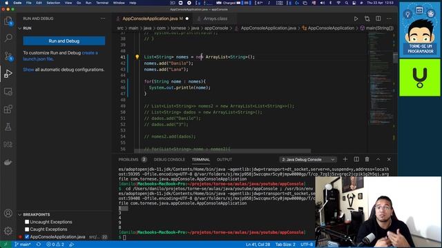Enable the Uncaught Exceptions breakpoint checkbox
442x248 pixels.
point(27,222)
